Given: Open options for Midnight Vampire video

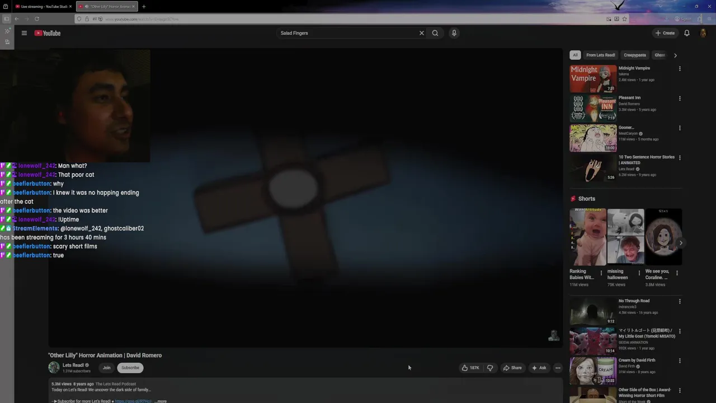Looking at the screenshot, I should pyautogui.click(x=680, y=69).
